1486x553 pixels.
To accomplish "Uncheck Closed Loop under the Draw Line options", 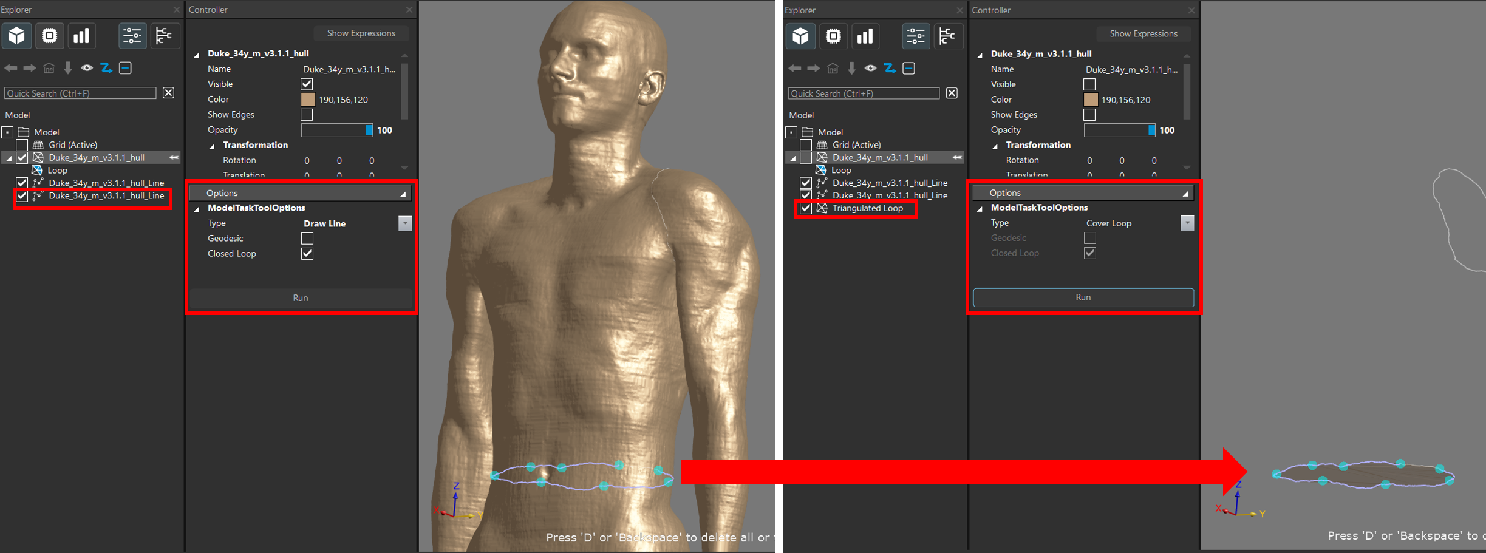I will click(307, 254).
